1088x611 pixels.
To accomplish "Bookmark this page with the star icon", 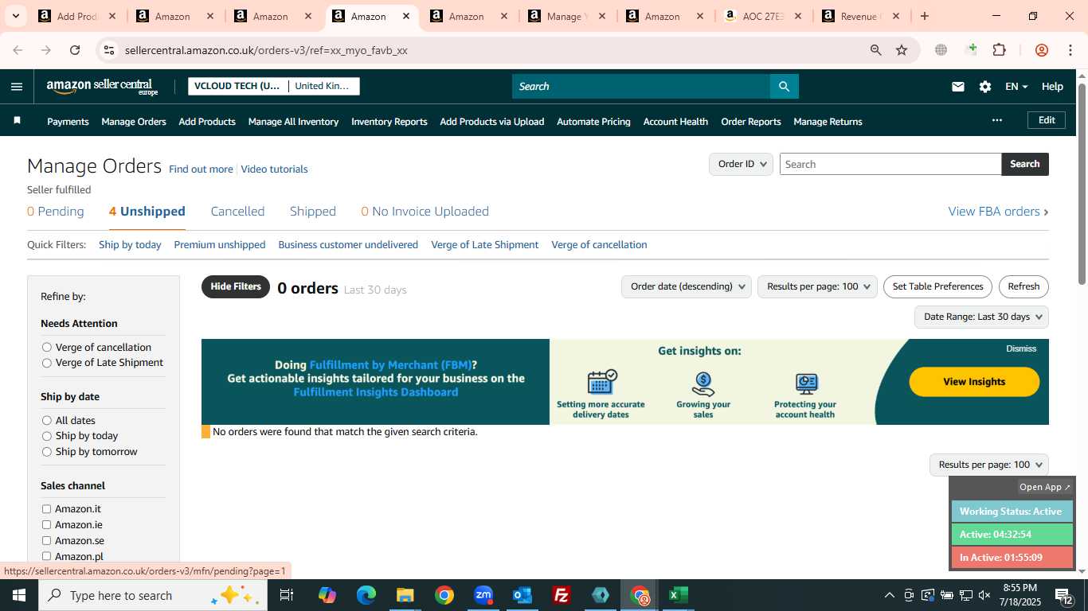I will tap(902, 50).
